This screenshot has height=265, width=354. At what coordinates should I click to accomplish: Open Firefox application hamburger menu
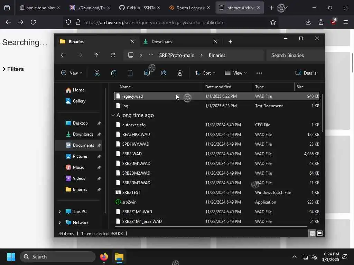[x=346, y=22]
